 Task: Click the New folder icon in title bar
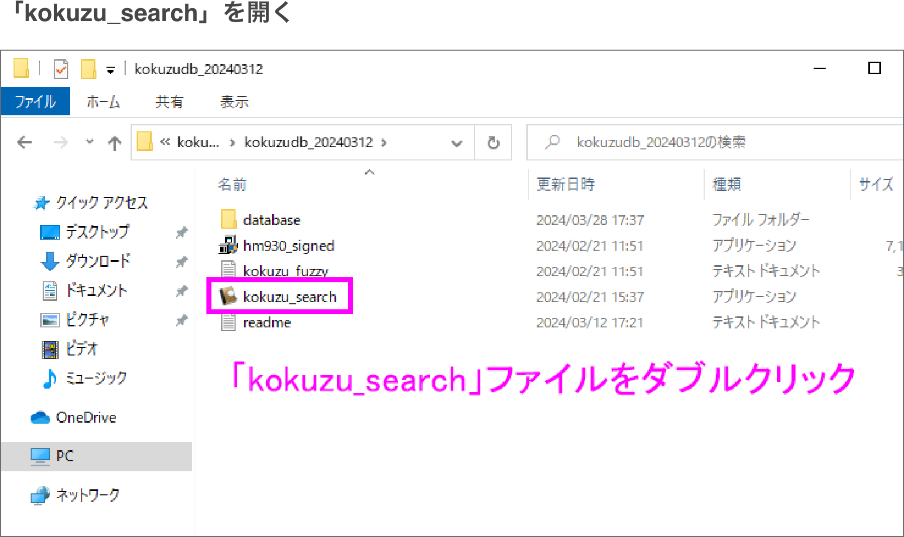tap(88, 69)
